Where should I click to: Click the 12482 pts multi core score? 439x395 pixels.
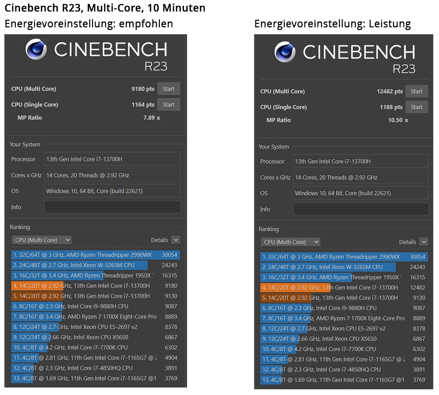[x=389, y=91]
